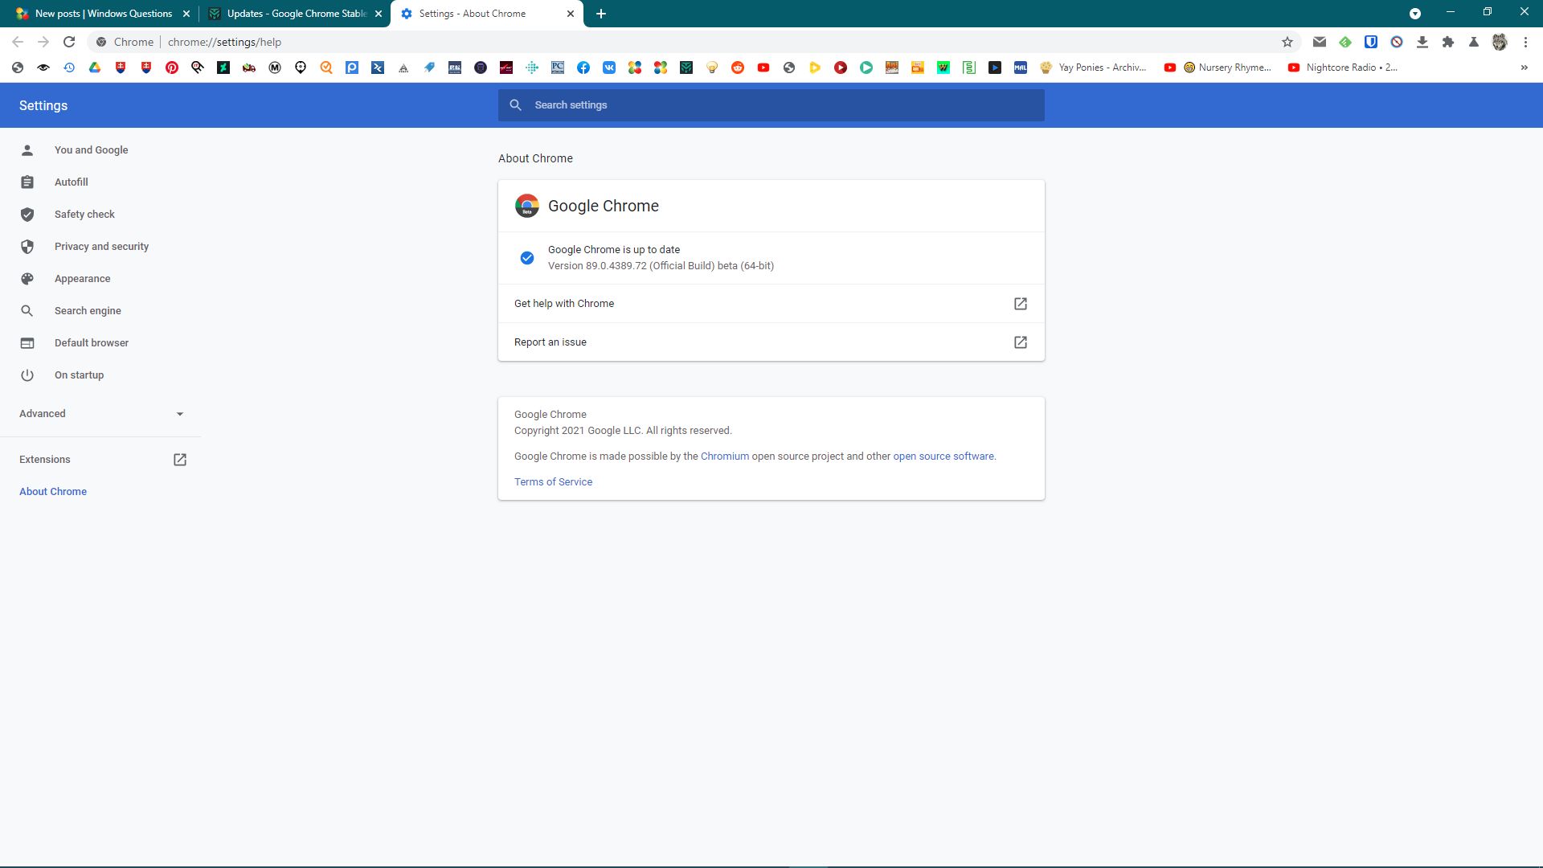Reload the current page
1543x868 pixels.
tap(69, 42)
